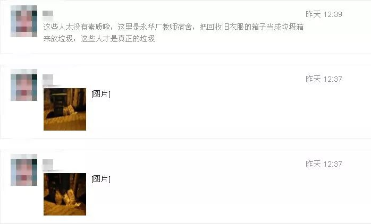Click the second text line 来放垃圾，这些人才是真正的垃圾
The width and height of the screenshot is (371, 224).
pos(99,39)
